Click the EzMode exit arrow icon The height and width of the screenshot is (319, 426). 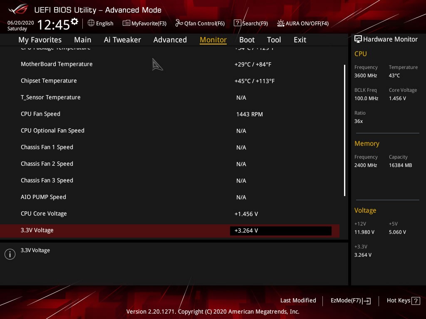[x=367, y=301]
